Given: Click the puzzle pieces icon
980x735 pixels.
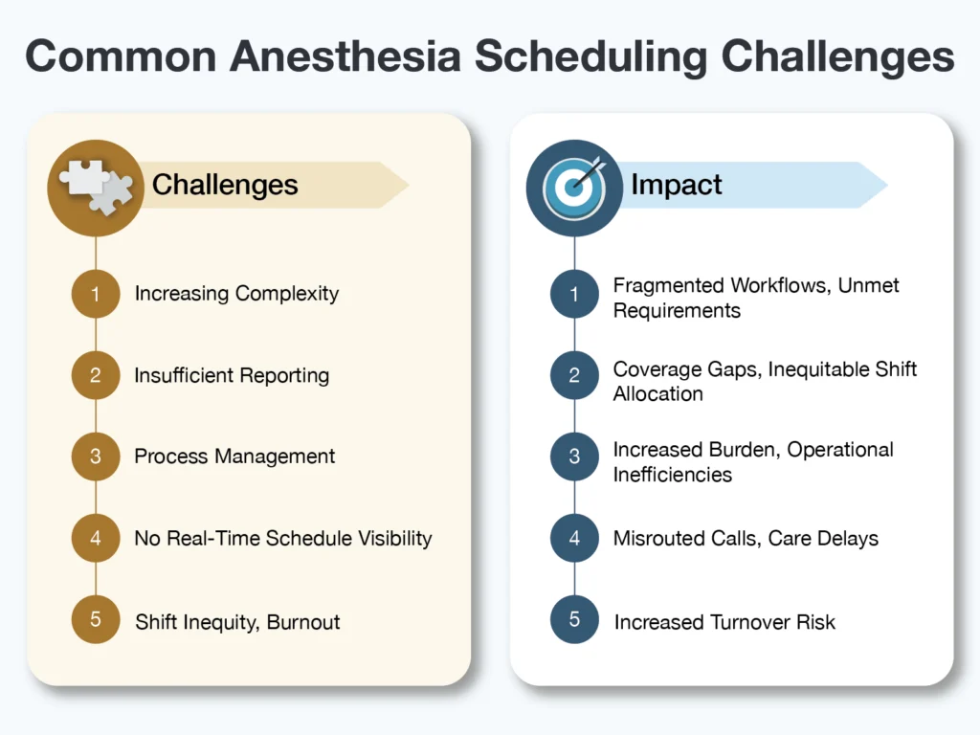Looking at the screenshot, I should tap(96, 187).
